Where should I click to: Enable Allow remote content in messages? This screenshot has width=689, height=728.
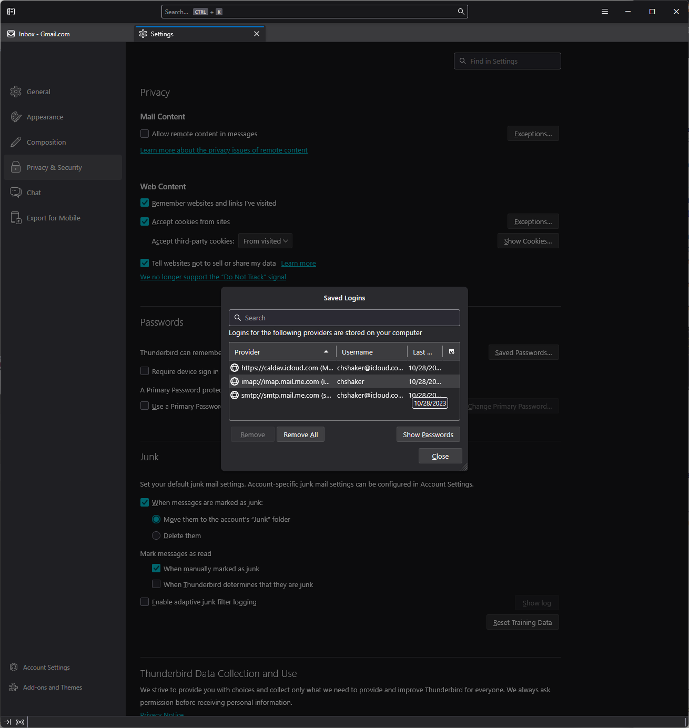pyautogui.click(x=145, y=134)
